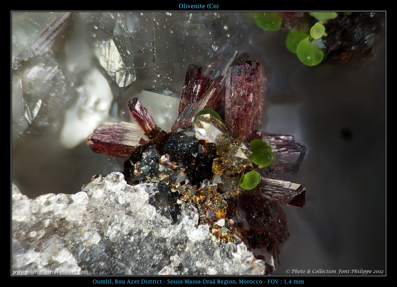Screen dimensions: 397x287
Task: Open the www.micromineral-market.com watermark link
Action: coord(50,272)
